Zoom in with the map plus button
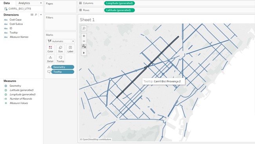 tap(84, 36)
